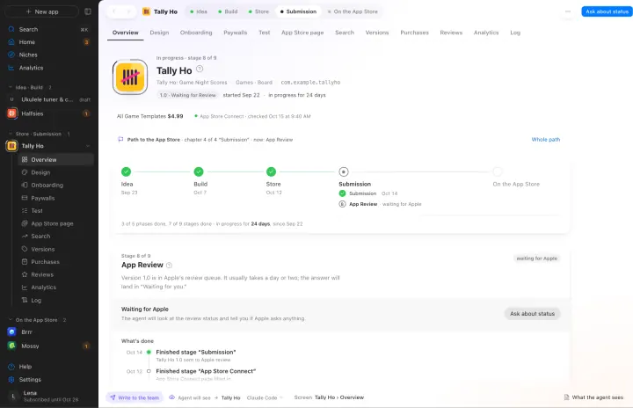Switch to the Reviews tab
633x408 pixels.
point(451,33)
